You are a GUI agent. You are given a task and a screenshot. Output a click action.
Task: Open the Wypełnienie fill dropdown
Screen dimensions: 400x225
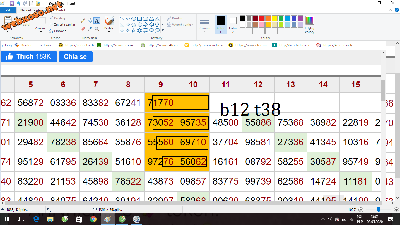tap(180, 25)
